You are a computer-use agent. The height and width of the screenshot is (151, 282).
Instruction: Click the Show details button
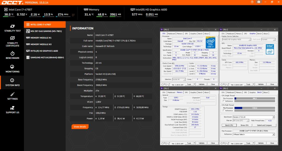coord(80,127)
